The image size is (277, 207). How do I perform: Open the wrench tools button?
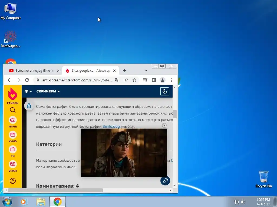(165, 181)
